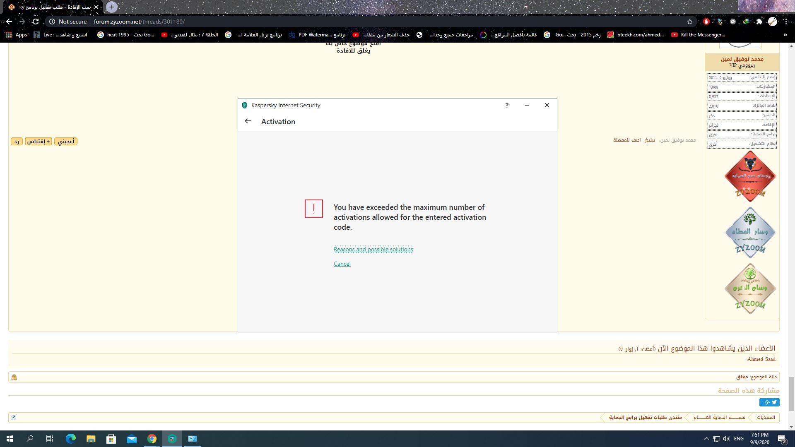This screenshot has width=795, height=447.
Task: Open Windows taskbar search
Action: 30,439
